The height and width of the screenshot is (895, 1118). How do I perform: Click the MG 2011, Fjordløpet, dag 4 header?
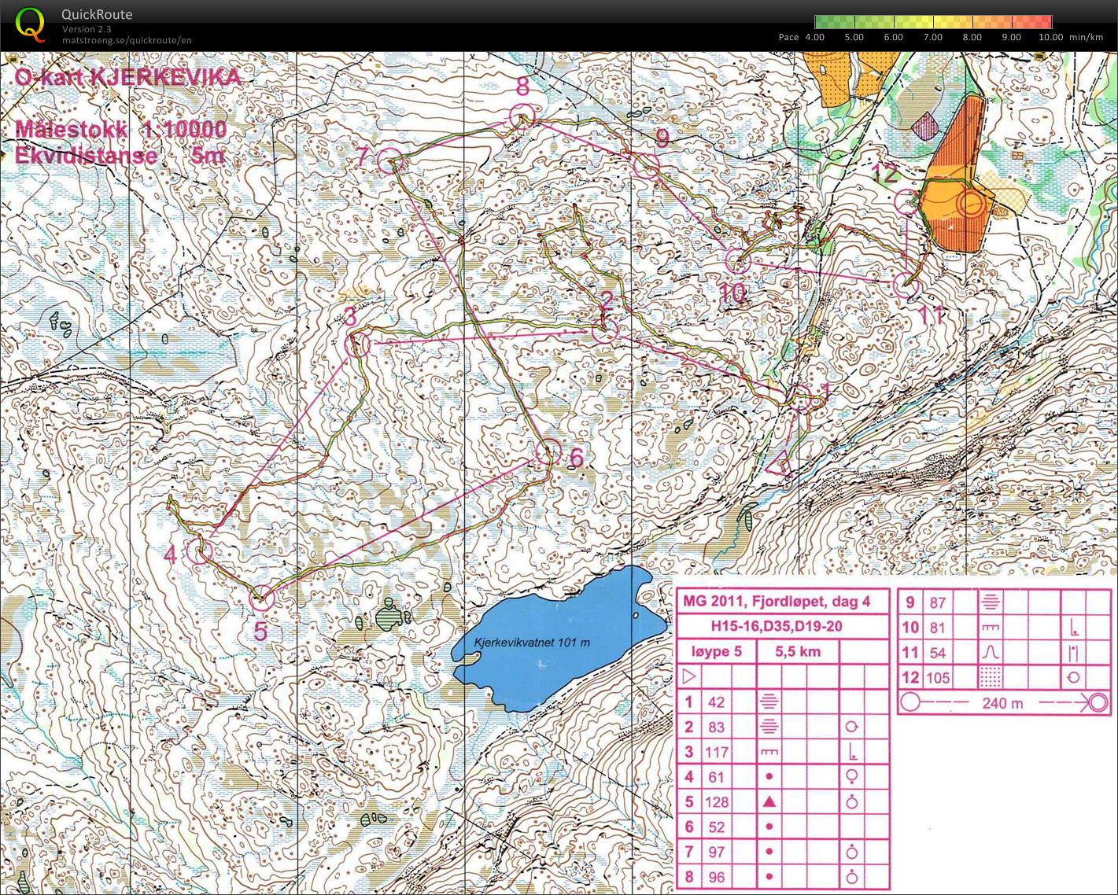tap(777, 602)
